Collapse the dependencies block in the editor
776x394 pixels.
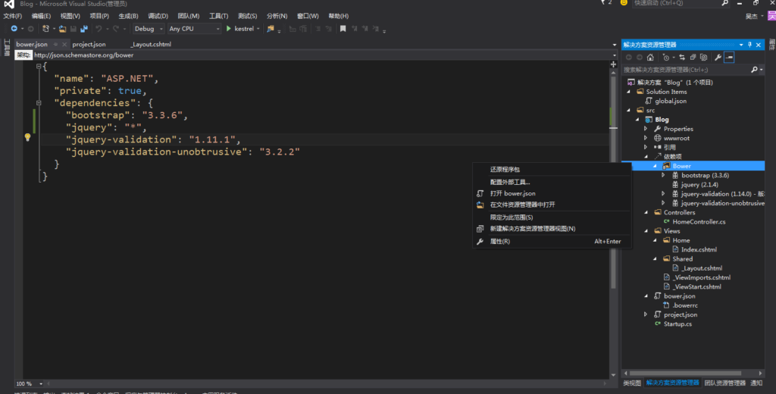(39, 102)
